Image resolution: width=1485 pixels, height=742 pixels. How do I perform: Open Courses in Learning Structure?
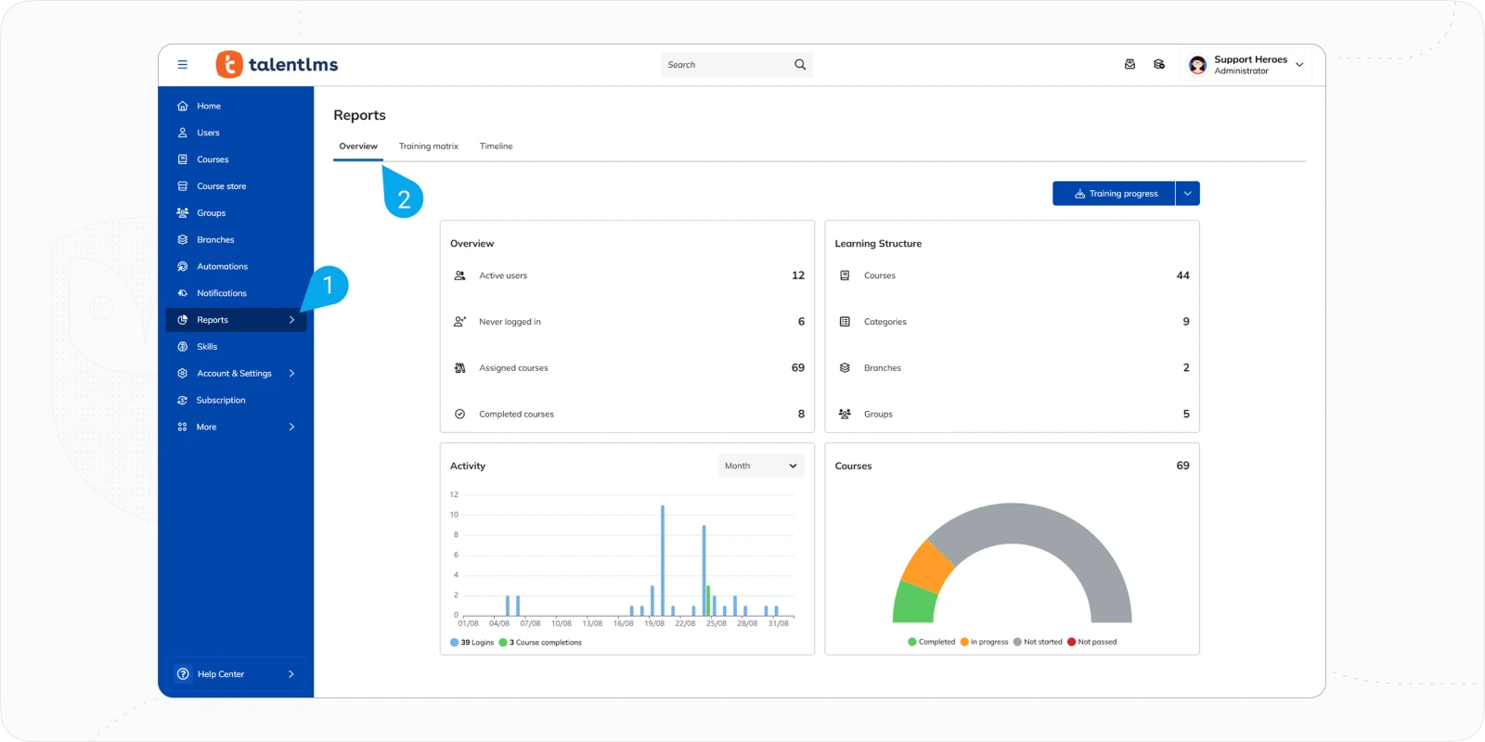click(1013, 275)
